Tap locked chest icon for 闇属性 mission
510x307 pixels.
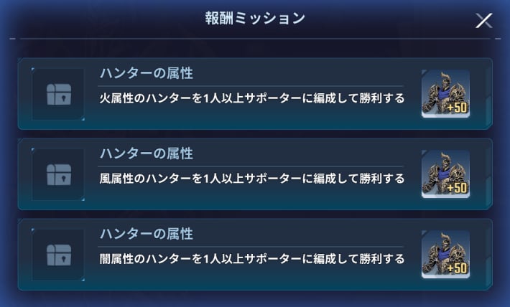pos(58,255)
